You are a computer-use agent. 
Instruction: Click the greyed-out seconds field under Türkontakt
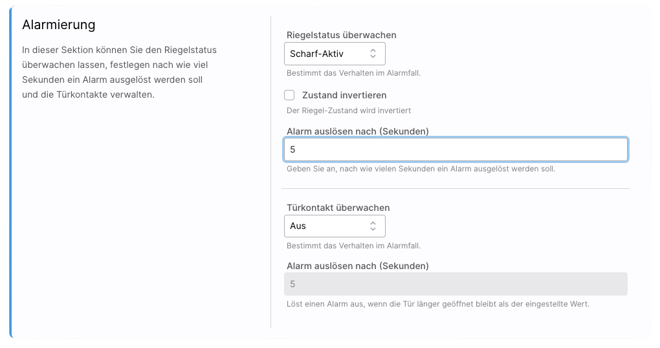point(456,284)
